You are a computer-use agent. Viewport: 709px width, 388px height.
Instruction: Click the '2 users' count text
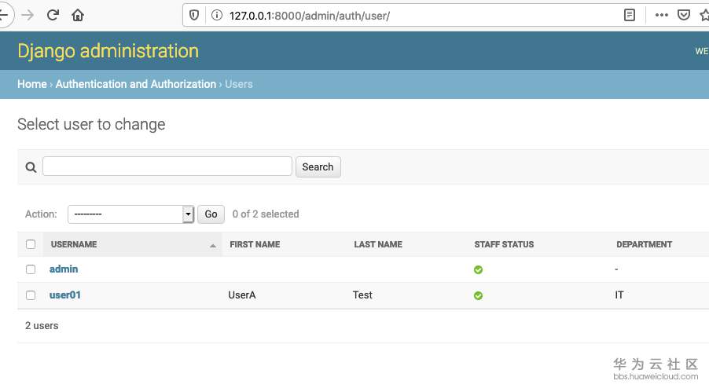[42, 326]
